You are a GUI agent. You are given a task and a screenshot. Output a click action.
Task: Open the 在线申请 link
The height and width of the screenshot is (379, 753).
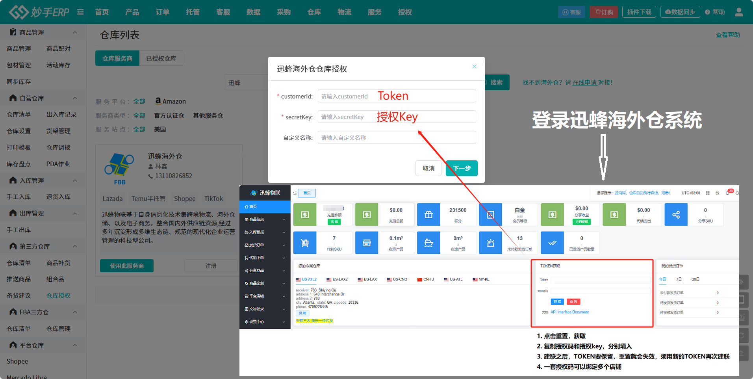pyautogui.click(x=584, y=82)
